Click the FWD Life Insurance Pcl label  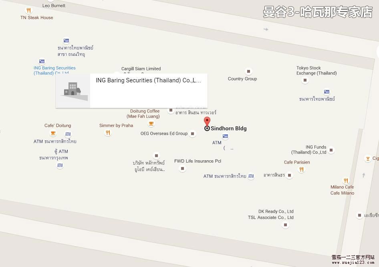198,161
